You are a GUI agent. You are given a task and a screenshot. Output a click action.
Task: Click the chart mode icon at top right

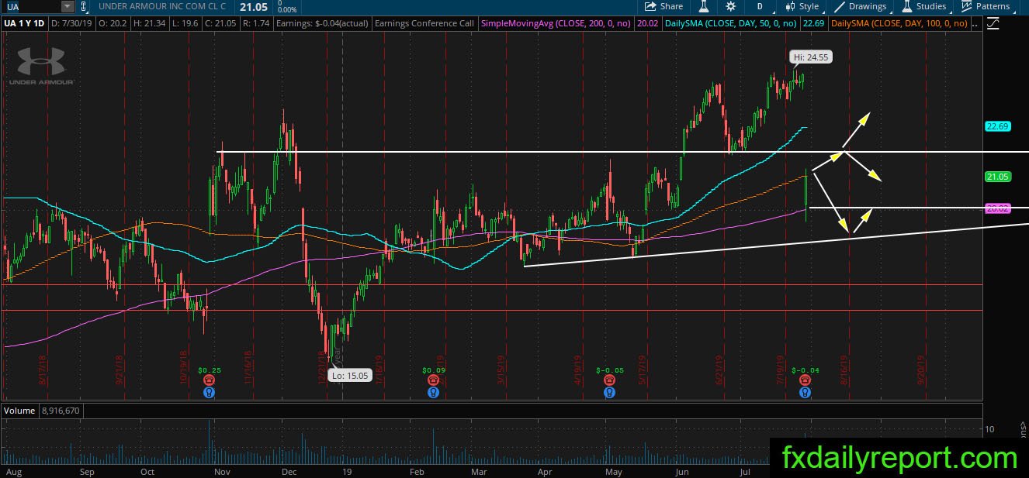pyautogui.click(x=993, y=24)
